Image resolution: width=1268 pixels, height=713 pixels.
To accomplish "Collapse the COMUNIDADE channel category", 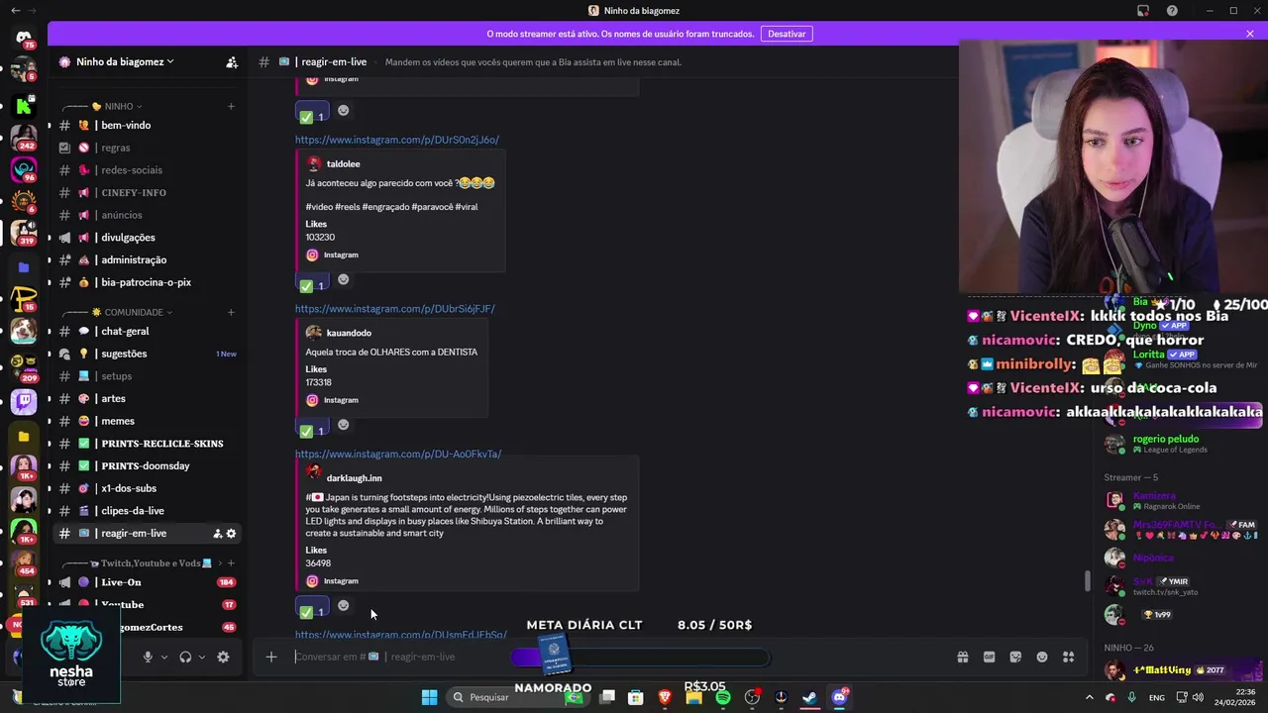I will tap(133, 312).
